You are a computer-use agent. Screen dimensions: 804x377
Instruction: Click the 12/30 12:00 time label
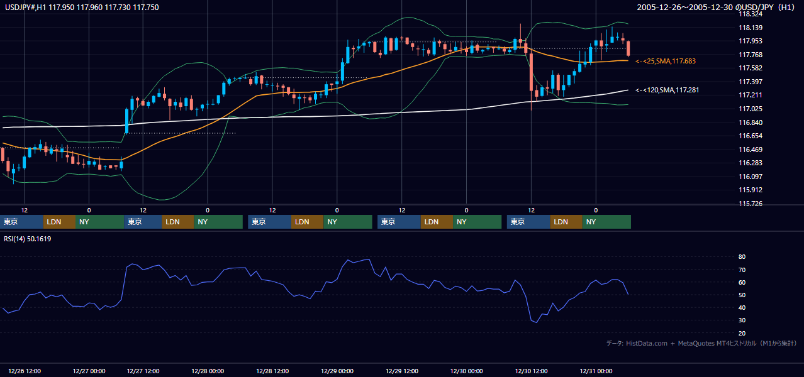[532, 371]
